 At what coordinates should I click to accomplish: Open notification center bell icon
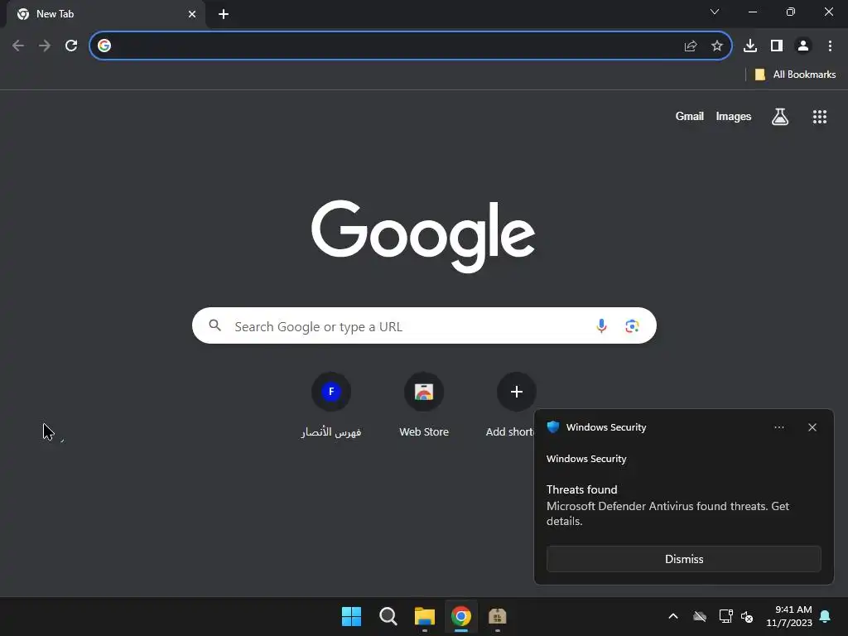click(826, 616)
